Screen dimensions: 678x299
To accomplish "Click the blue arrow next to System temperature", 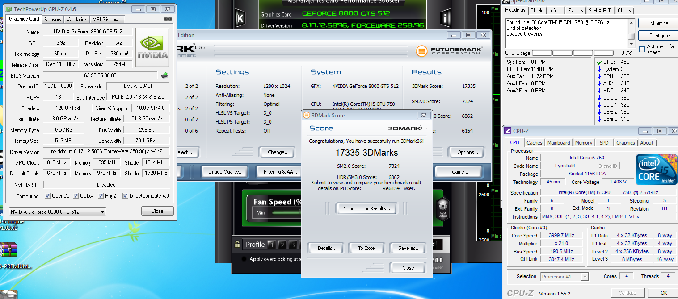I will click(599, 69).
